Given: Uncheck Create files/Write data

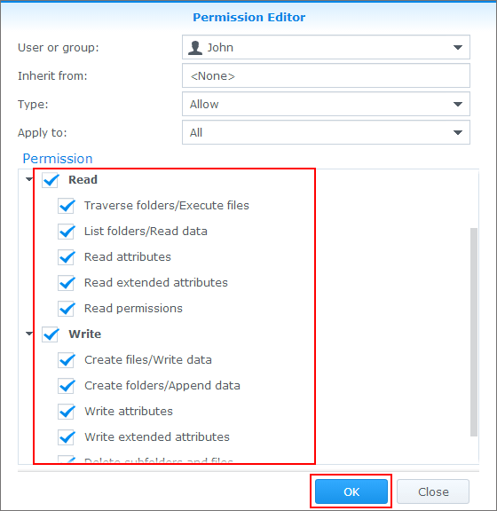Looking at the screenshot, I should [x=67, y=360].
